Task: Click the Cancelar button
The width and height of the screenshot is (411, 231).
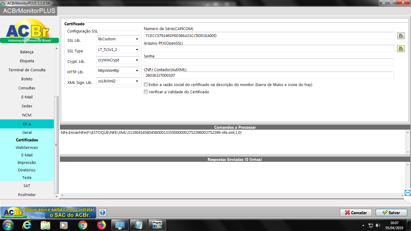Action: (356, 212)
